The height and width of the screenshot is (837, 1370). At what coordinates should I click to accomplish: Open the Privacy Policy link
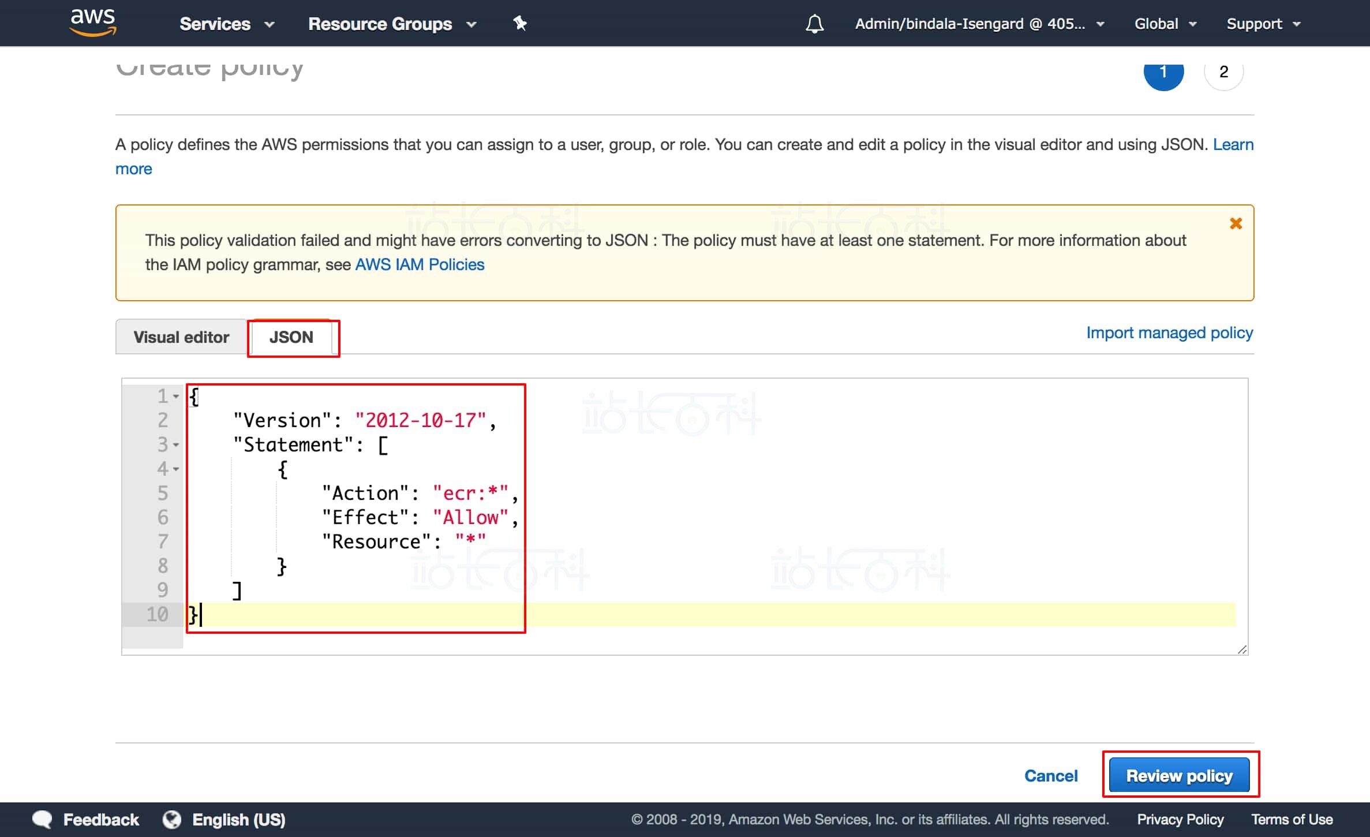click(x=1180, y=820)
